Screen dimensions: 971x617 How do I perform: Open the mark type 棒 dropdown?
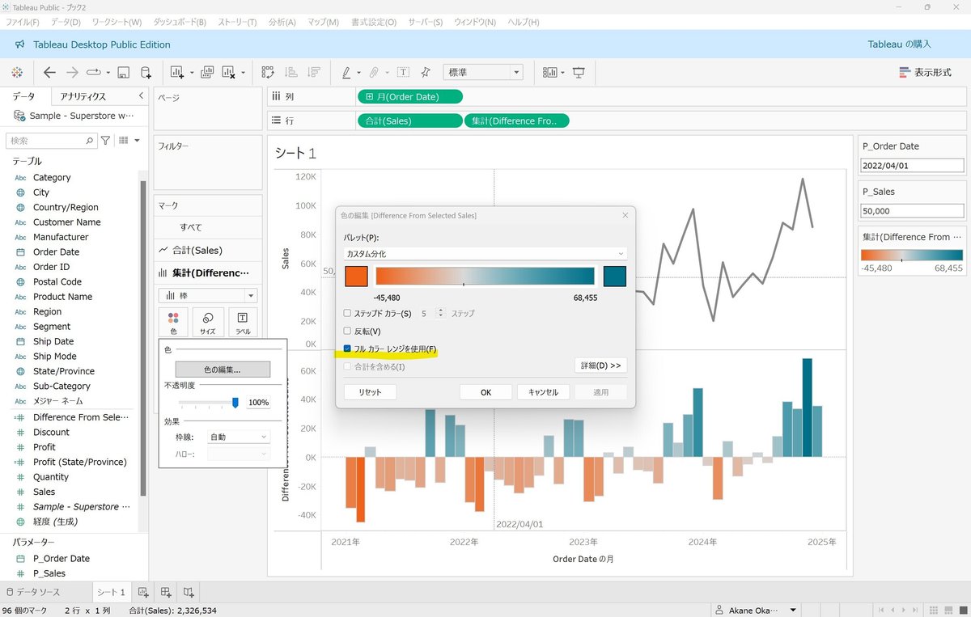click(x=208, y=296)
